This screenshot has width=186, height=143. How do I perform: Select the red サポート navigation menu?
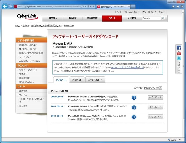pos(112,18)
